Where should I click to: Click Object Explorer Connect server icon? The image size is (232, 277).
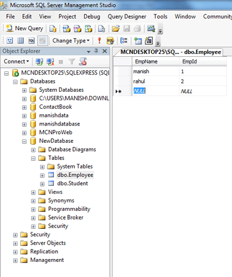click(39, 62)
